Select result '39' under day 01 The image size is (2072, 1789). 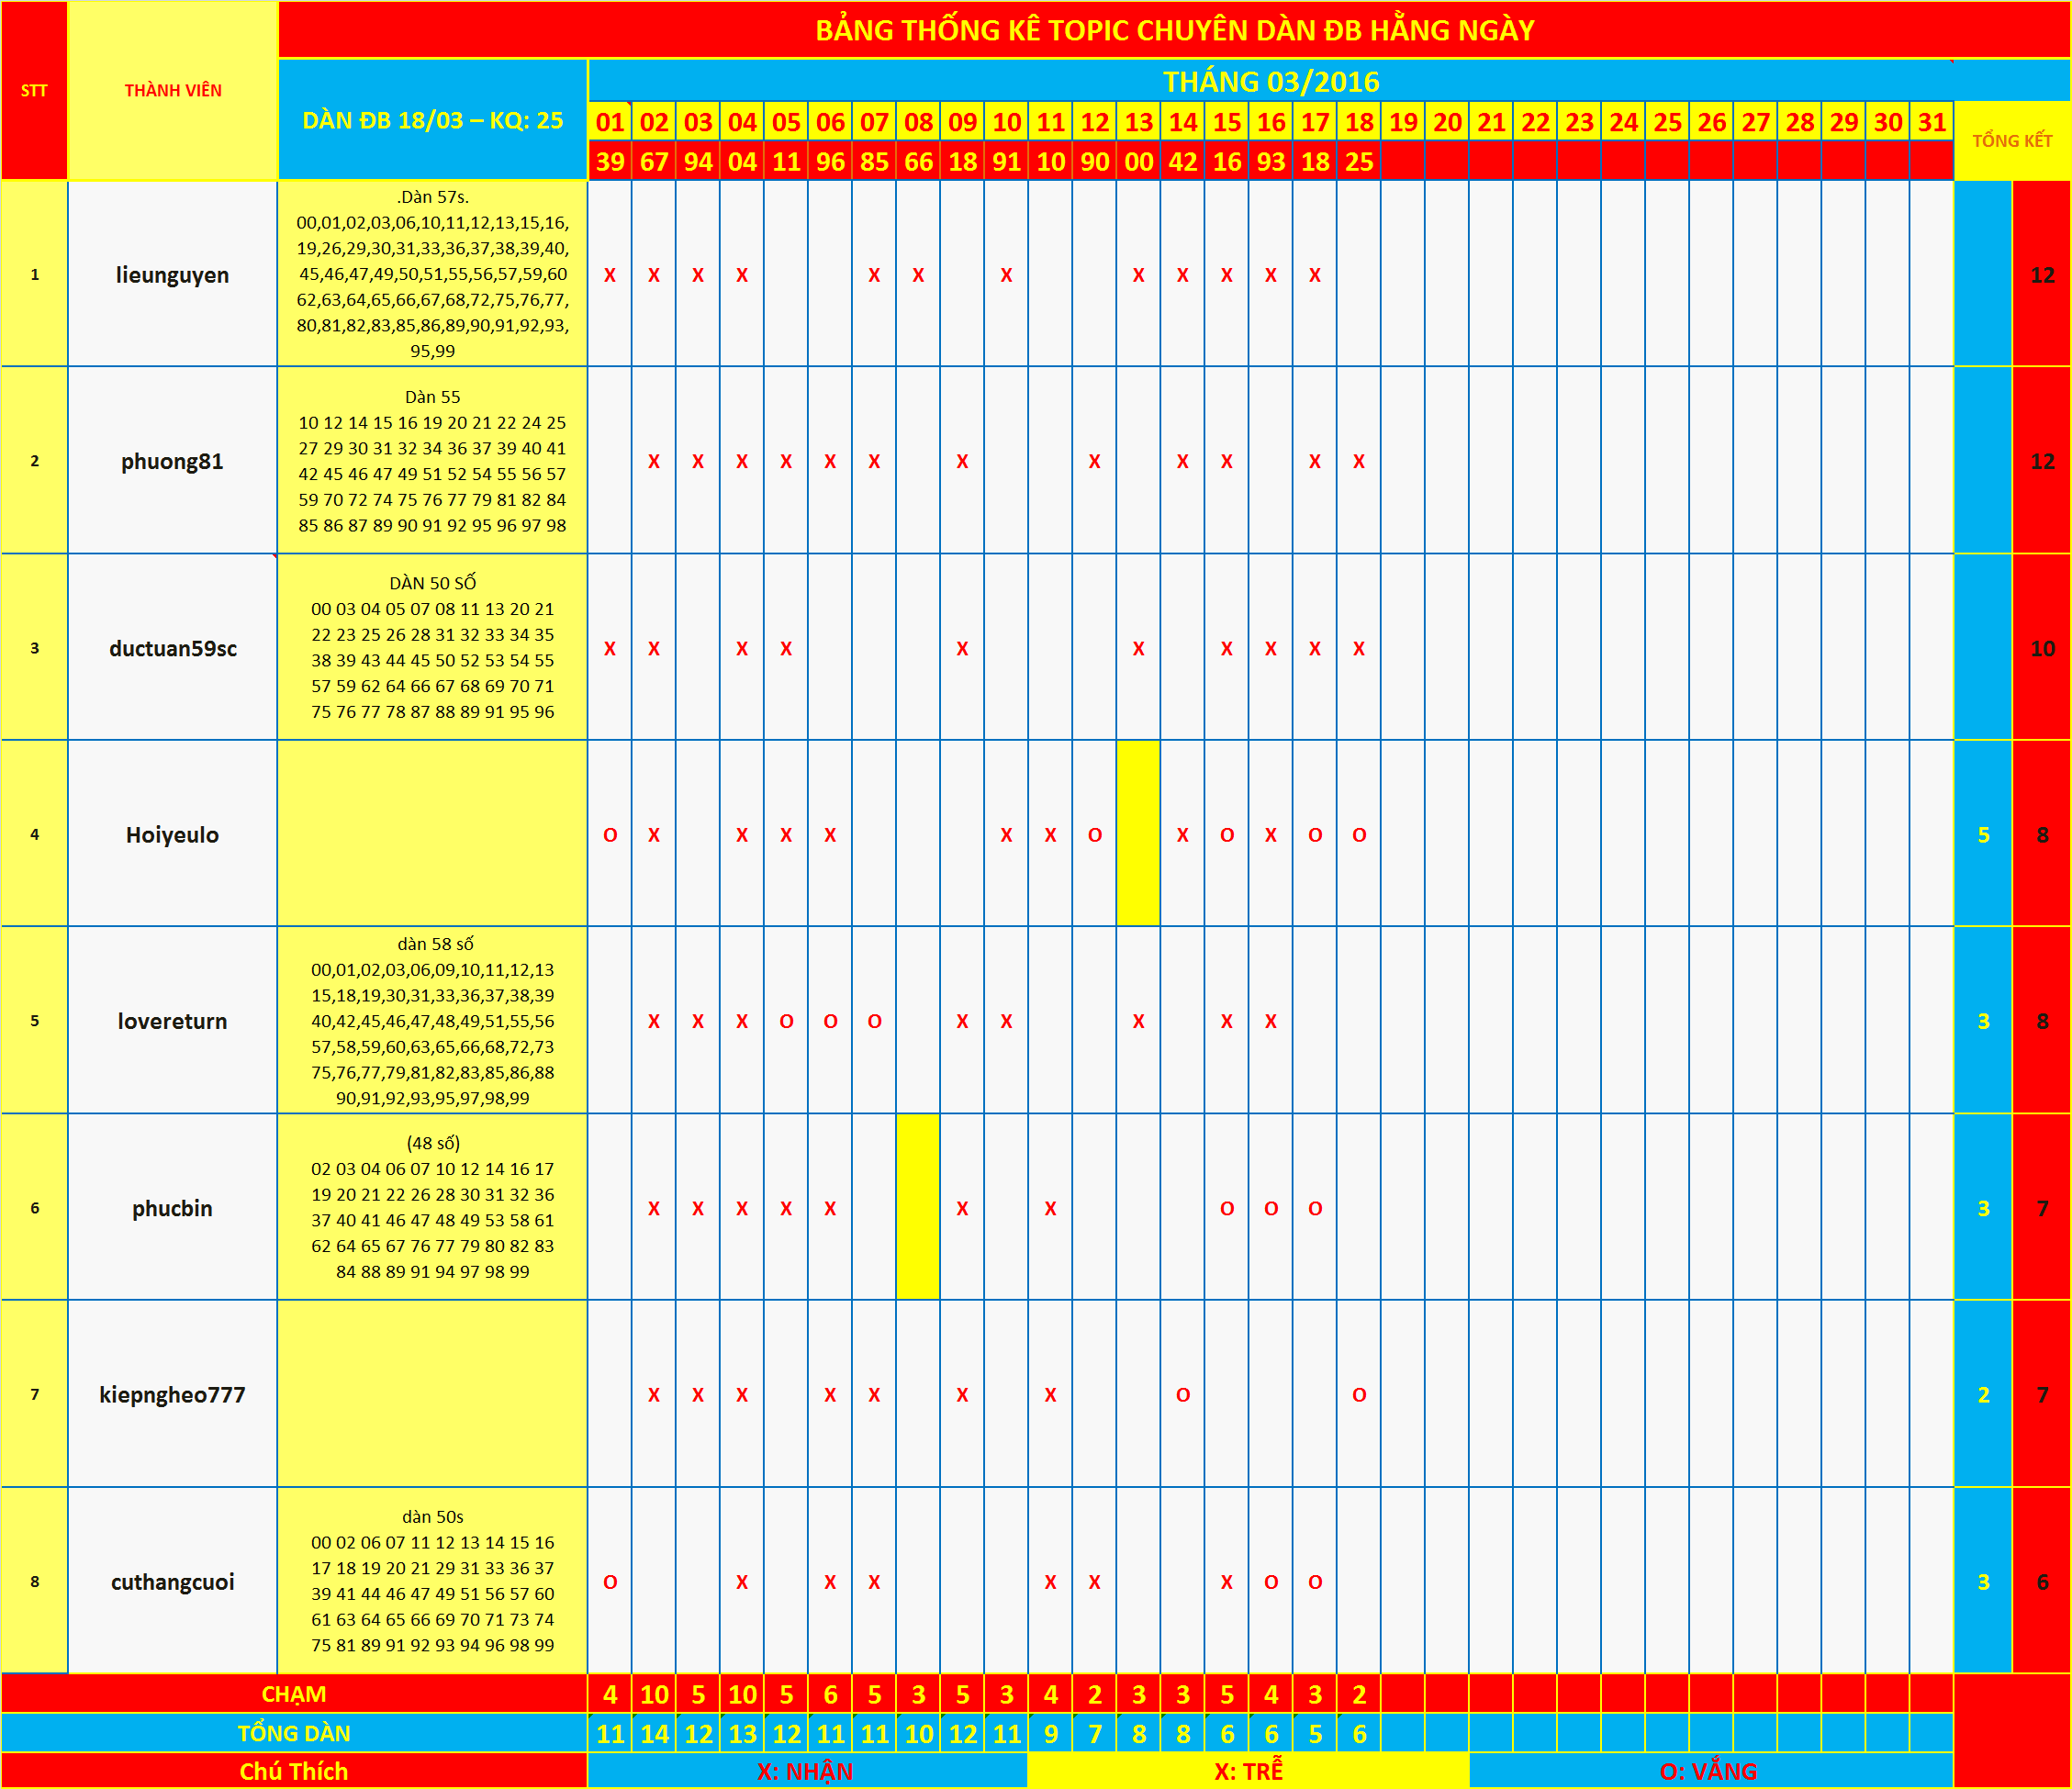(x=610, y=161)
